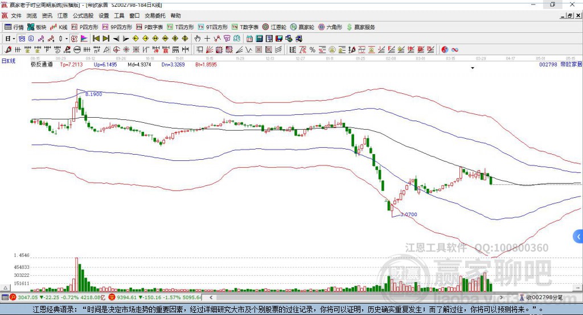Click stock code 002798 帝欧家居
The image size is (583, 315).
coord(560,64)
